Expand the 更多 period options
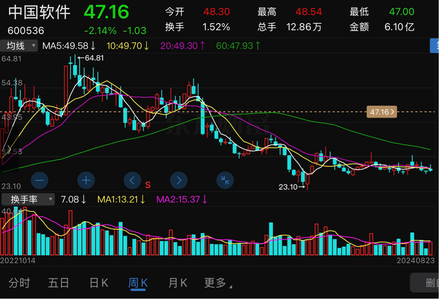The height and width of the screenshot is (299, 439). click(218, 283)
